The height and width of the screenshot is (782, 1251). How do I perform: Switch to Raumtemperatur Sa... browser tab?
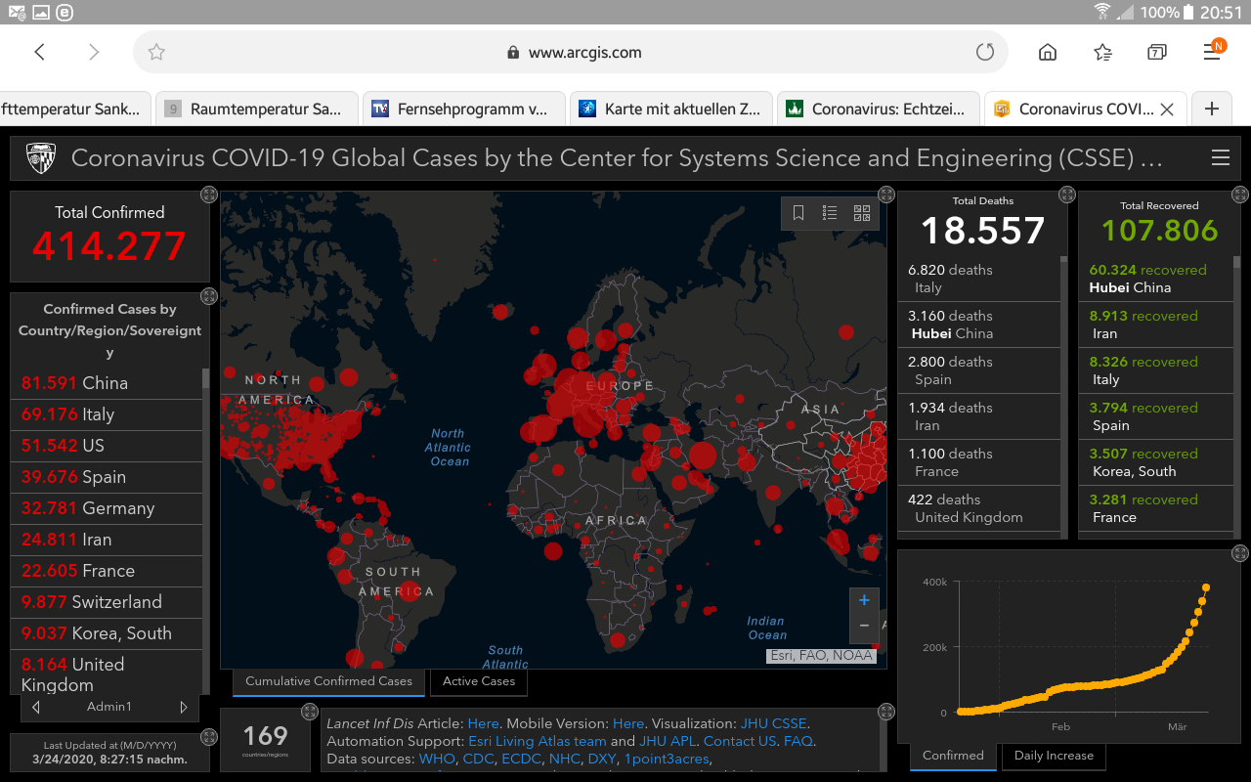[257, 109]
